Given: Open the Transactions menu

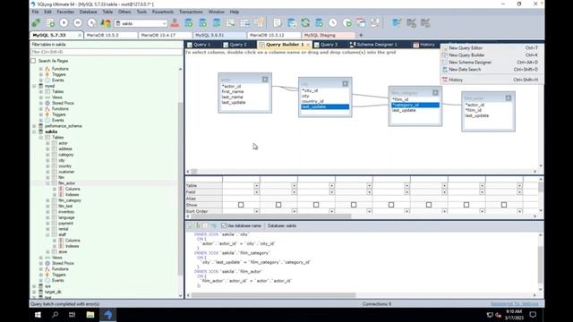Looking at the screenshot, I should coord(191,12).
